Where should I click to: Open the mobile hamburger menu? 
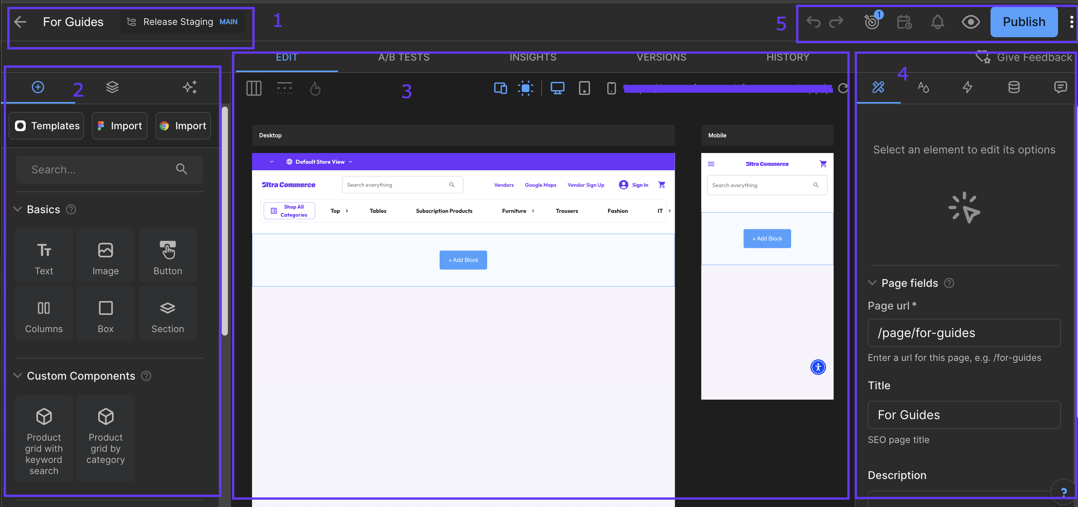[x=711, y=164]
